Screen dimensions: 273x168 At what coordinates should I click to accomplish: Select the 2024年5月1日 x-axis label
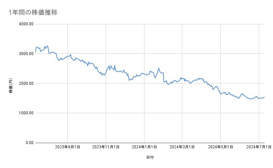coord(220,147)
